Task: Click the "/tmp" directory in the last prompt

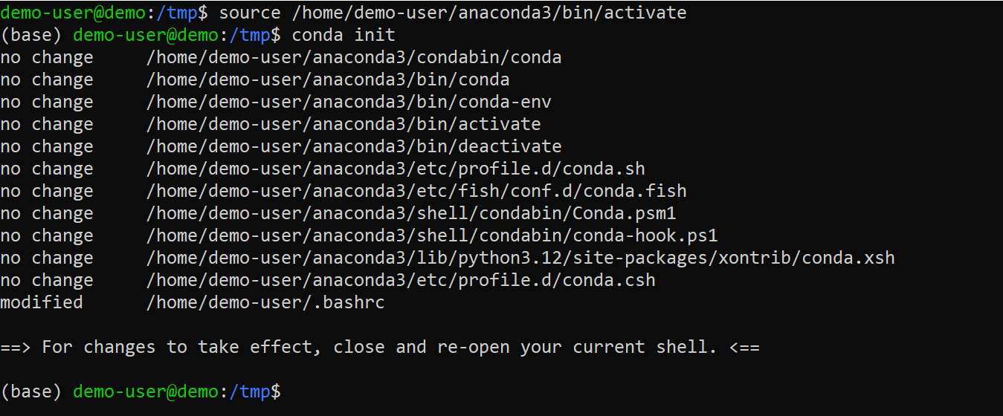Action: [x=255, y=391]
